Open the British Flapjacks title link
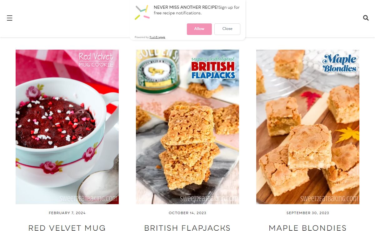375x231 pixels. pyautogui.click(x=187, y=228)
